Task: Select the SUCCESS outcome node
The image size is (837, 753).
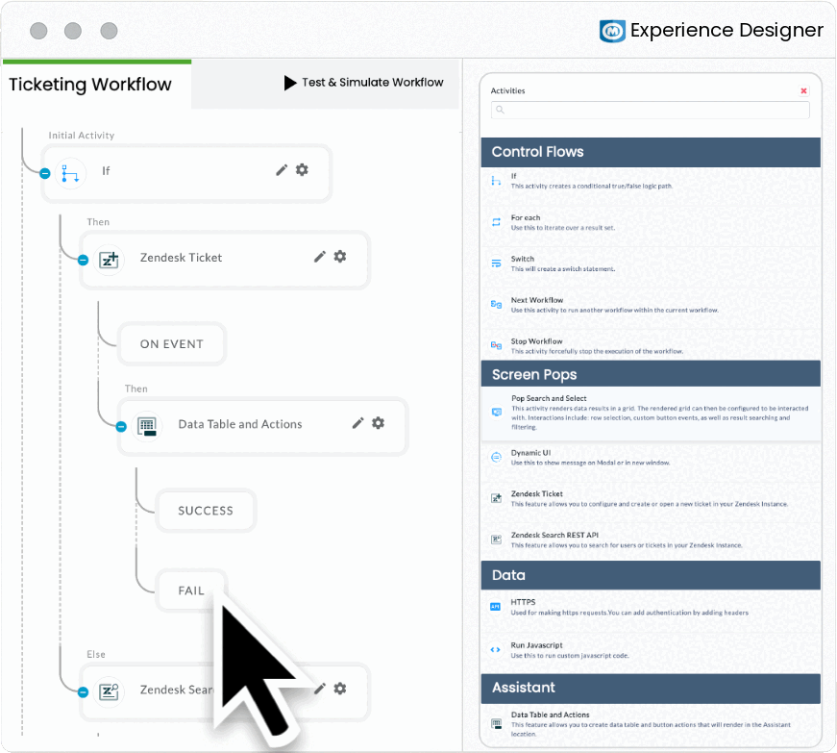Action: point(206,511)
